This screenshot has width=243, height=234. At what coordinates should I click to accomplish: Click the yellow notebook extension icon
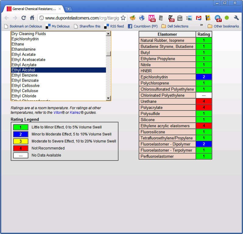(208, 18)
